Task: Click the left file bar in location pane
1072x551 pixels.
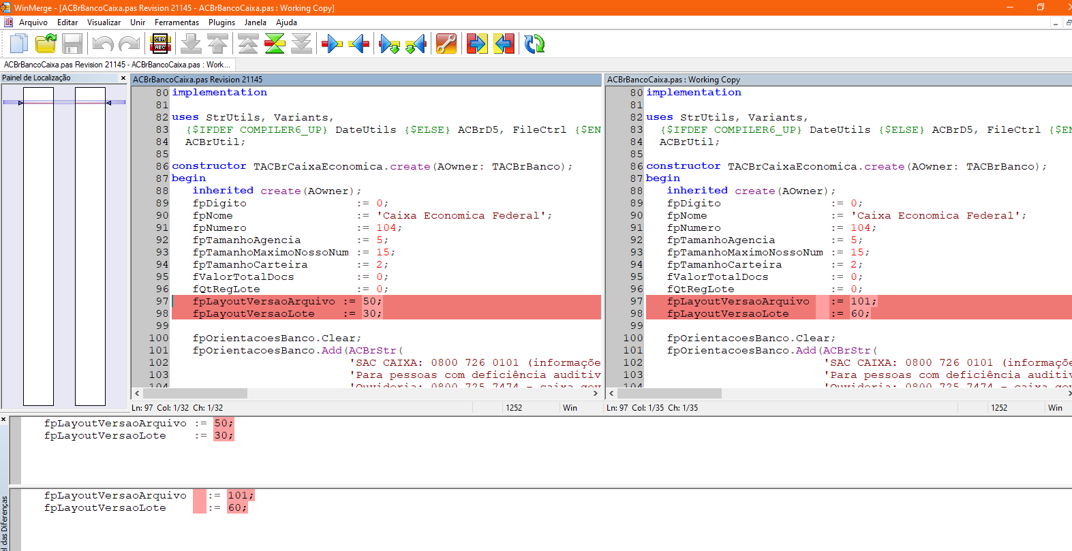Action: click(38, 247)
